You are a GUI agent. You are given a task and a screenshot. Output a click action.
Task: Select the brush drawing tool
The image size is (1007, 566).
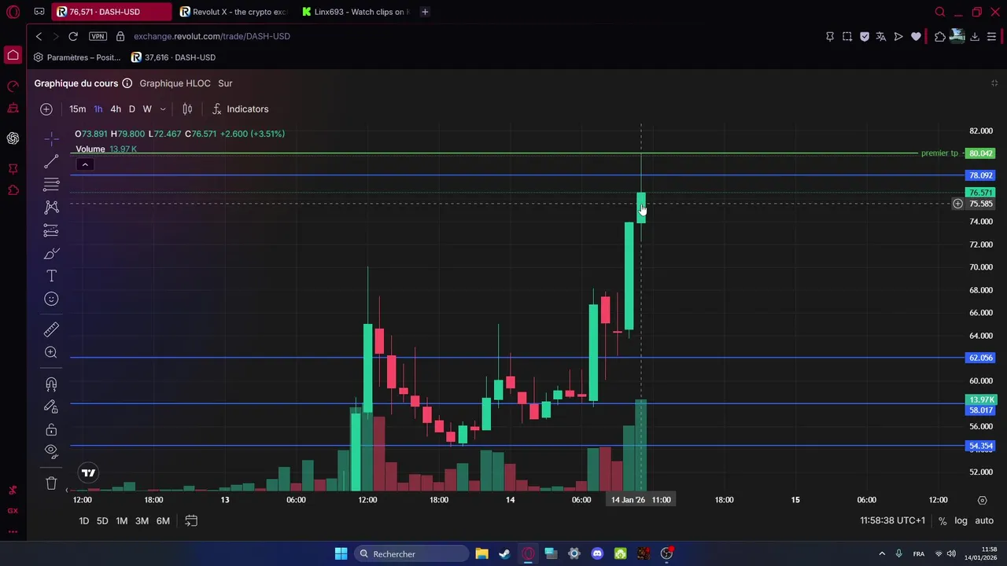51,253
